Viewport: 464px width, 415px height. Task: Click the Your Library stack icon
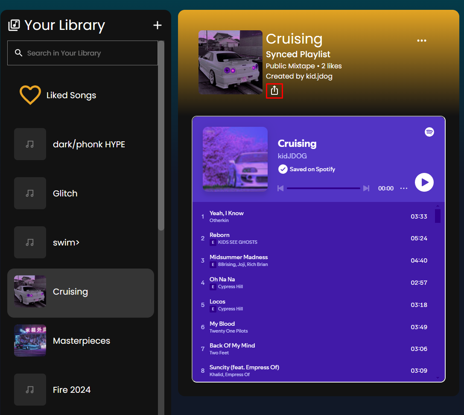click(x=14, y=25)
